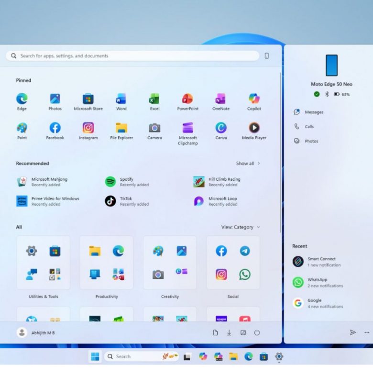This screenshot has width=373, height=373.
Task: Launch Canva pinned app
Action: [221, 131]
